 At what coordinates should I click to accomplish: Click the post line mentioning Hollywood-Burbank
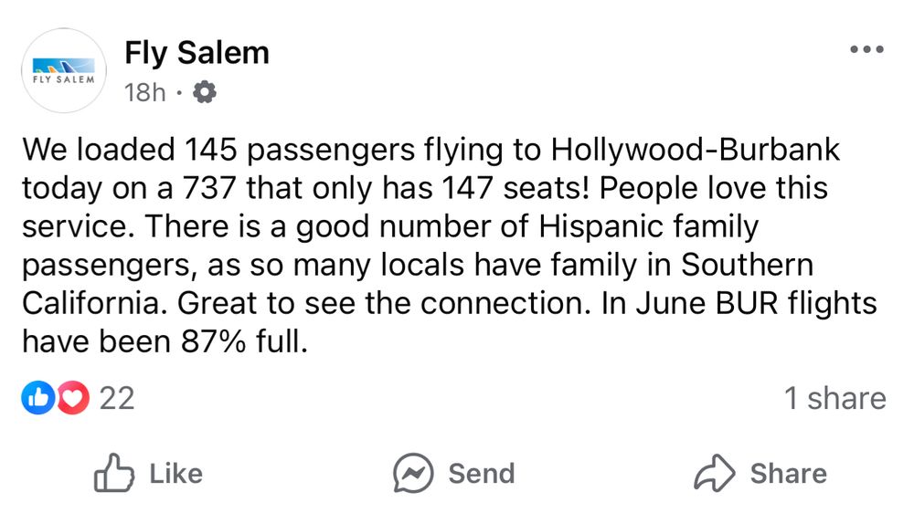coord(430,150)
